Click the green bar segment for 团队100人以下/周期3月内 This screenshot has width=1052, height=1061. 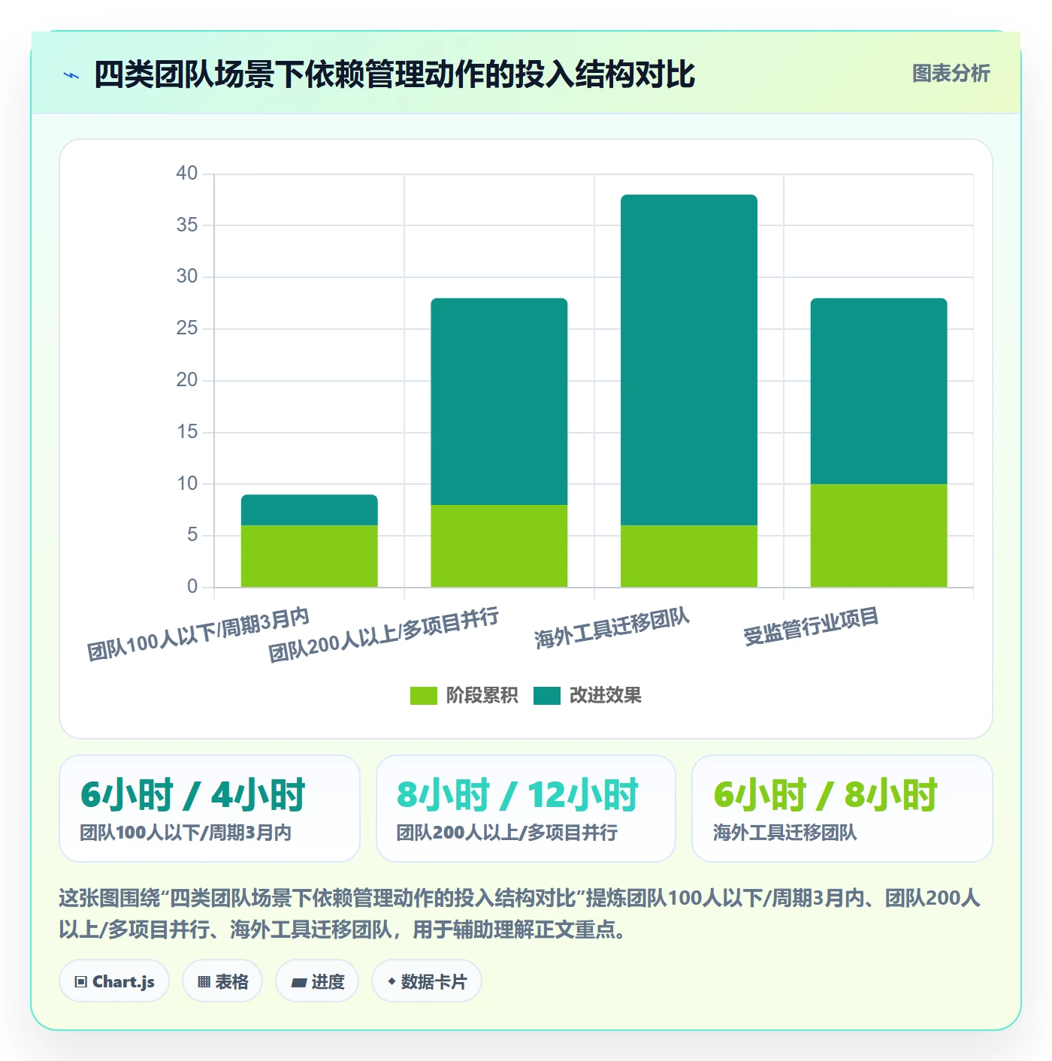[x=310, y=556]
